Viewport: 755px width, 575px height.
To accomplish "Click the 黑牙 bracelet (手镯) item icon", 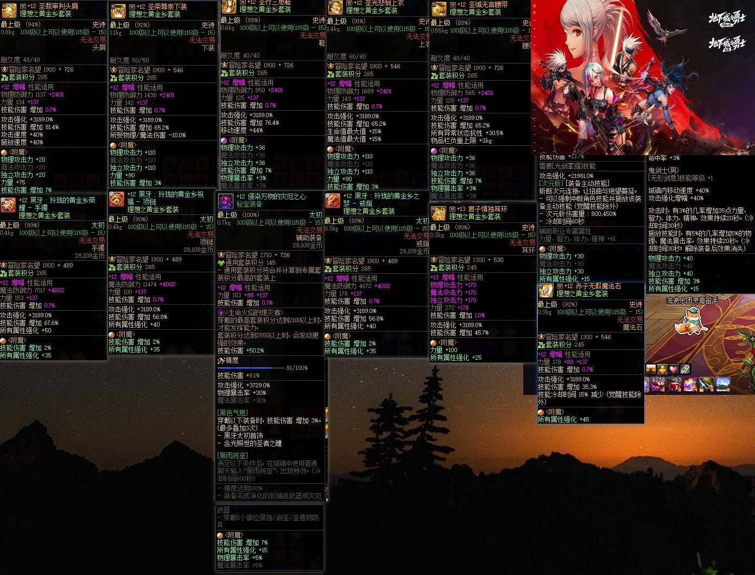I will 8,206.
